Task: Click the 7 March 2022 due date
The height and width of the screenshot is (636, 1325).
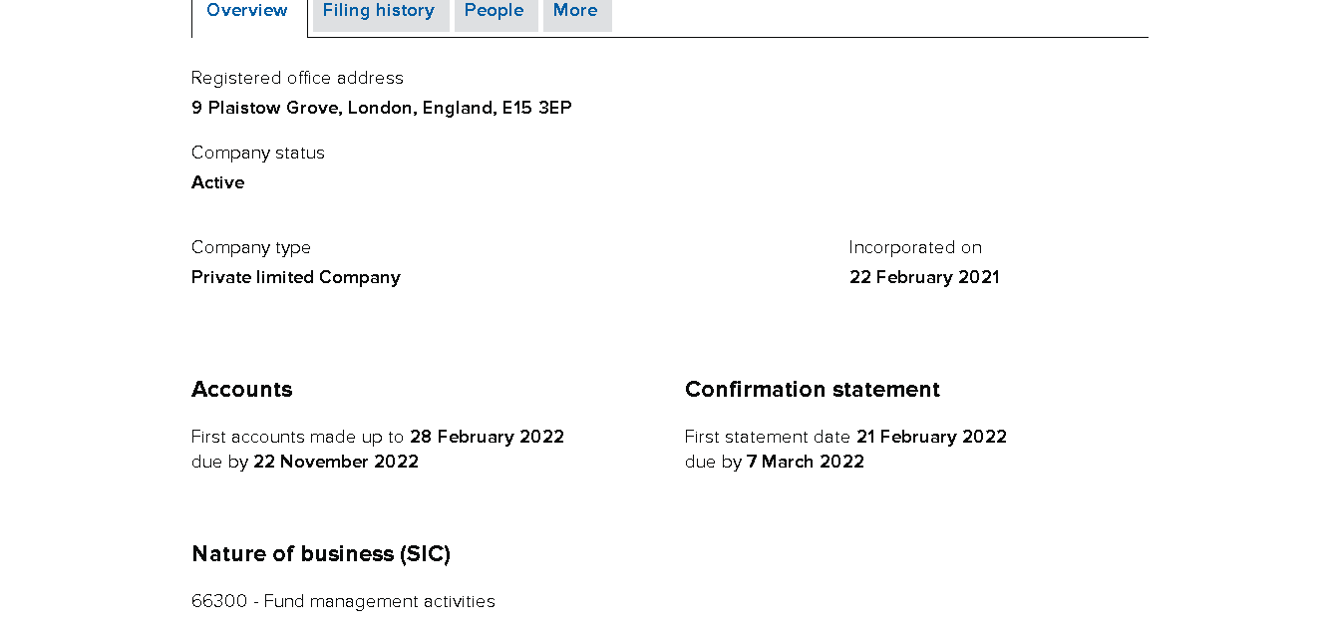Action: click(x=806, y=462)
